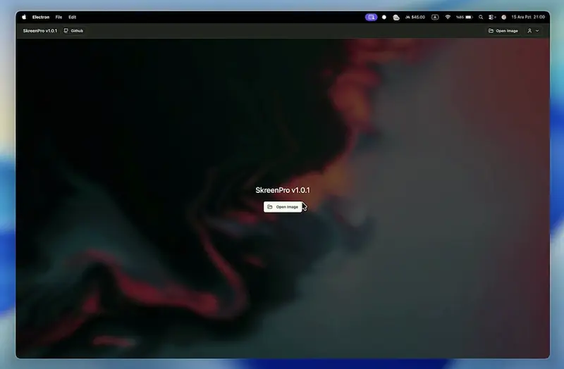Click the center Open Image button

pyautogui.click(x=283, y=207)
